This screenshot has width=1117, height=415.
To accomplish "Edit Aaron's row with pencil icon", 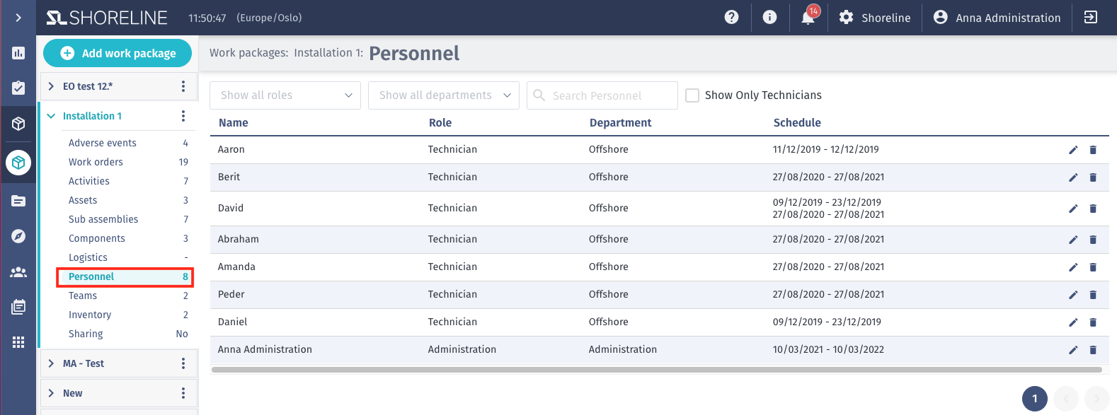I will 1073,150.
